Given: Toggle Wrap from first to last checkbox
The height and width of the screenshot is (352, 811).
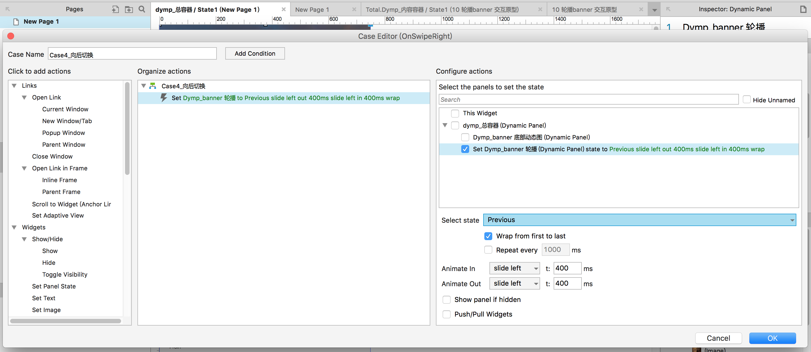Looking at the screenshot, I should pos(488,236).
